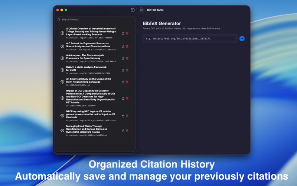Open 'An Empirical Study on the Usage' title
297x186 pixels.
coord(89,80)
